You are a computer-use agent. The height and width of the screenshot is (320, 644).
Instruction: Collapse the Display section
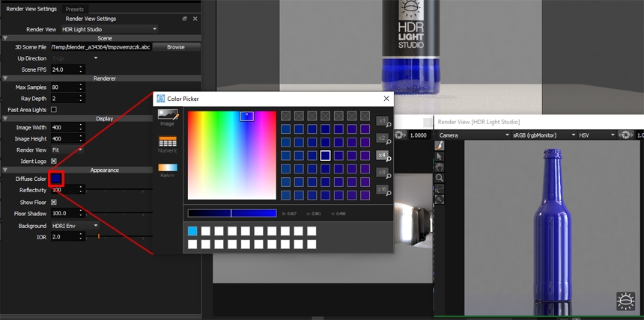(x=5, y=119)
